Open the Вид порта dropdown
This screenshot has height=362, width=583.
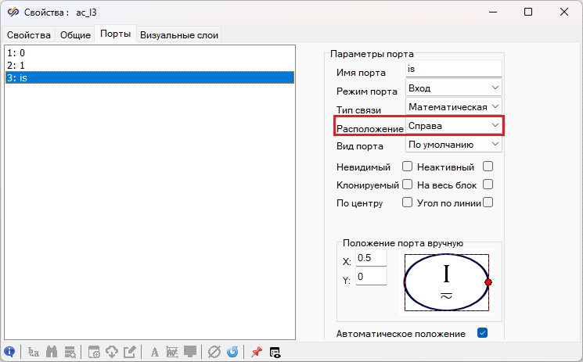[454, 145]
